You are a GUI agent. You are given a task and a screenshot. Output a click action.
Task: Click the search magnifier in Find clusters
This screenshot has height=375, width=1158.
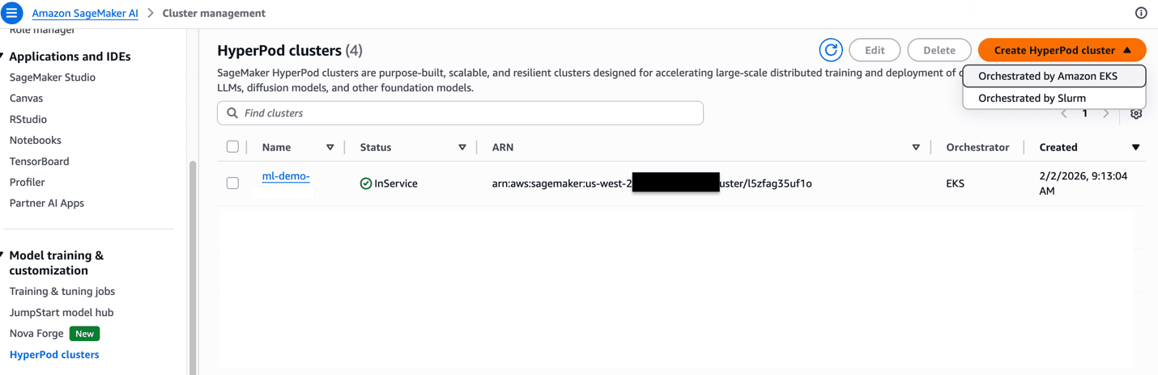(233, 113)
